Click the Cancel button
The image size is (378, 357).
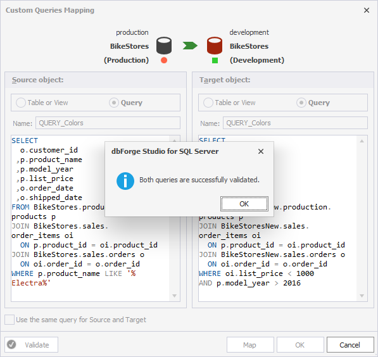(x=350, y=345)
